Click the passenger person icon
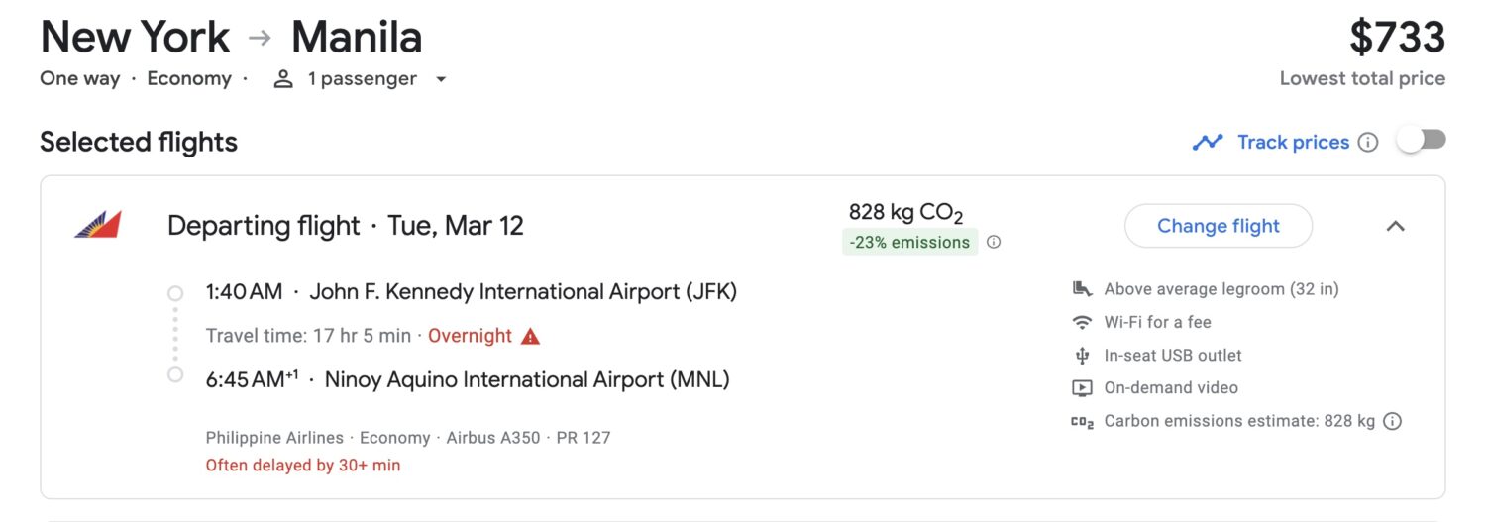 tap(283, 79)
